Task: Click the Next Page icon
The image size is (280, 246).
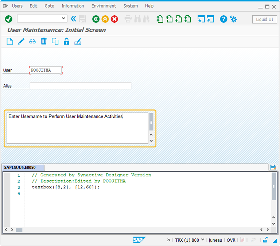Action: (179, 19)
